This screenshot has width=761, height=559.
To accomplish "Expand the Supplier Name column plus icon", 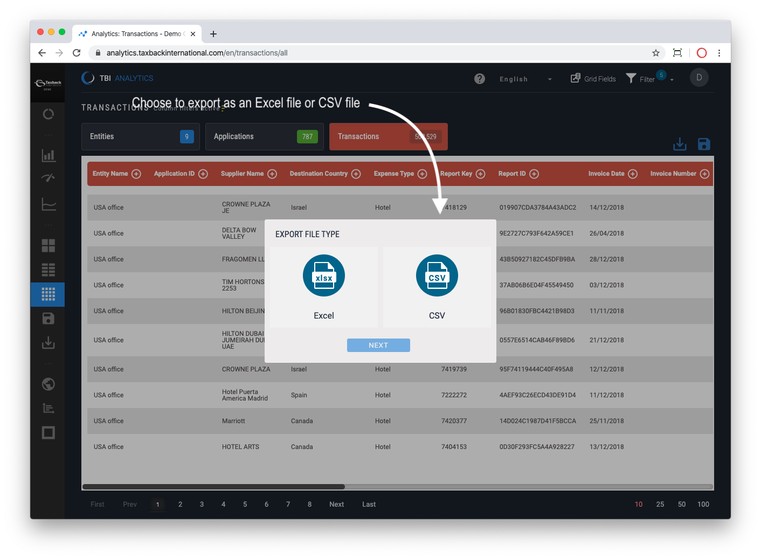I will [x=272, y=174].
